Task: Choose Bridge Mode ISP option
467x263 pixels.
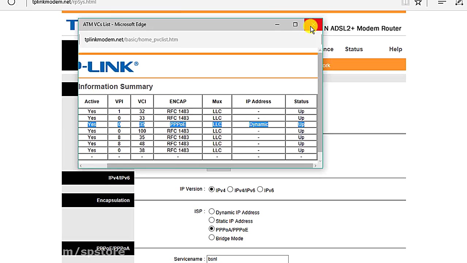Action: [212, 238]
